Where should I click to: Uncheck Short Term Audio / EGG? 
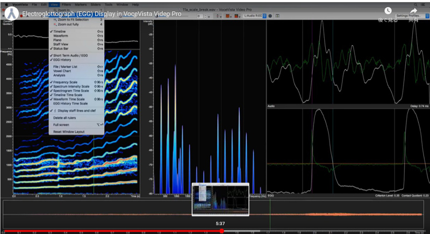[70, 55]
